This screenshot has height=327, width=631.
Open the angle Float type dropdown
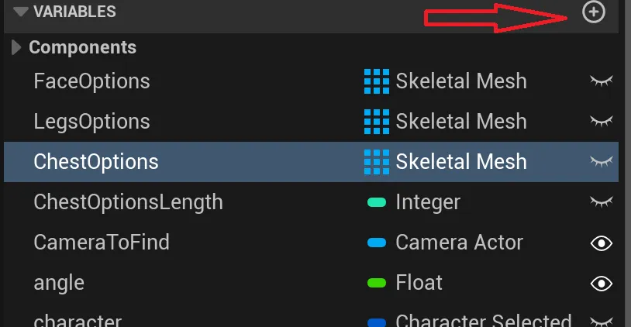[x=419, y=283]
